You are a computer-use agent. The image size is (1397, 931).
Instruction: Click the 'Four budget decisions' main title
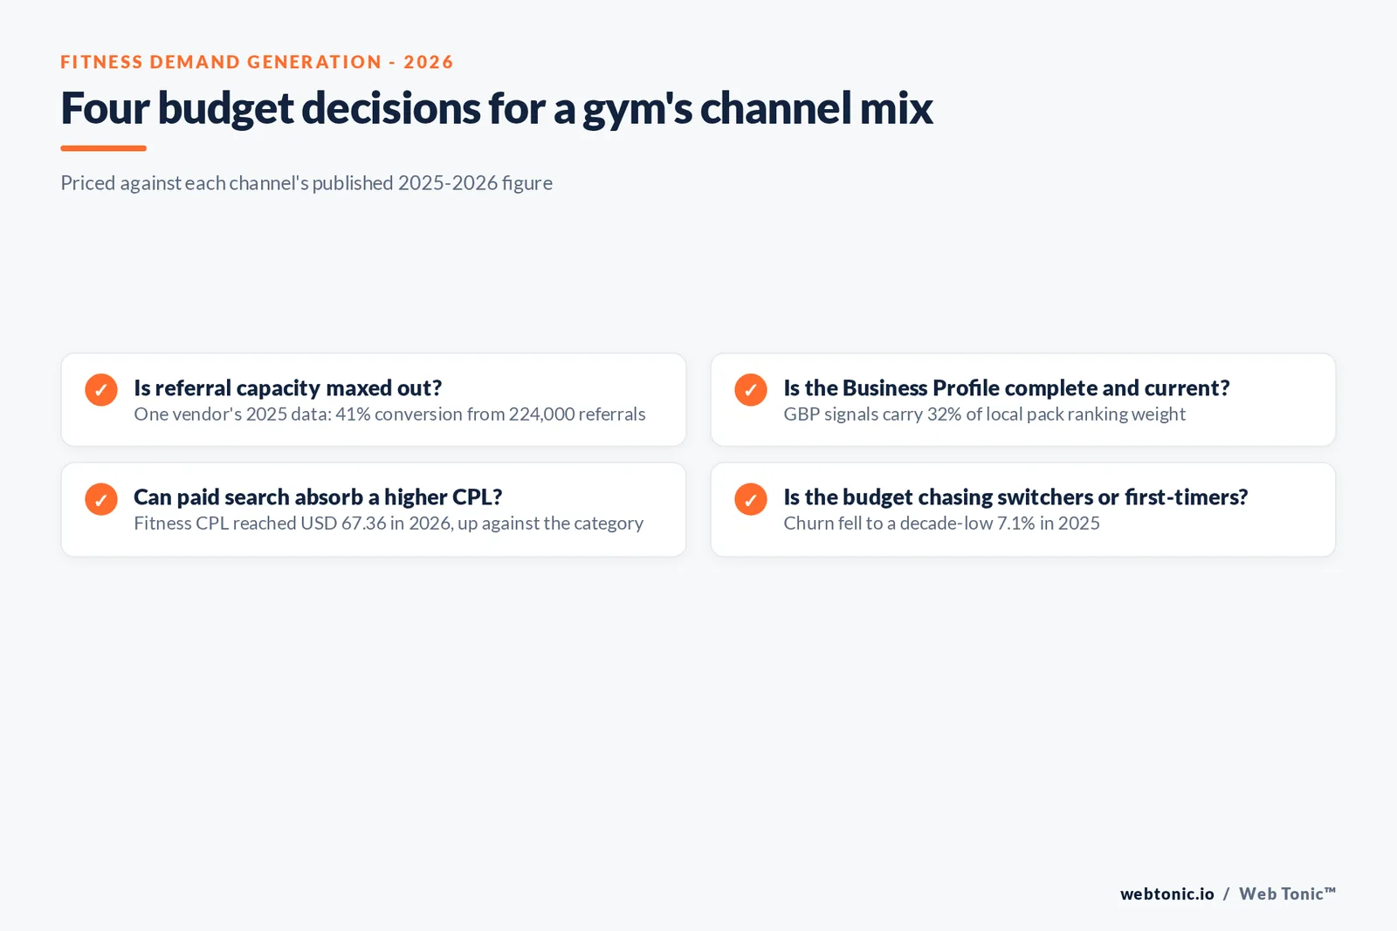pyautogui.click(x=497, y=108)
